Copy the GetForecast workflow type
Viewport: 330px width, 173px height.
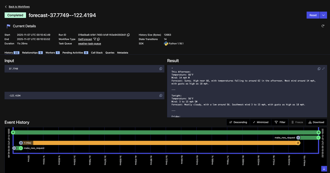coord(98,39)
